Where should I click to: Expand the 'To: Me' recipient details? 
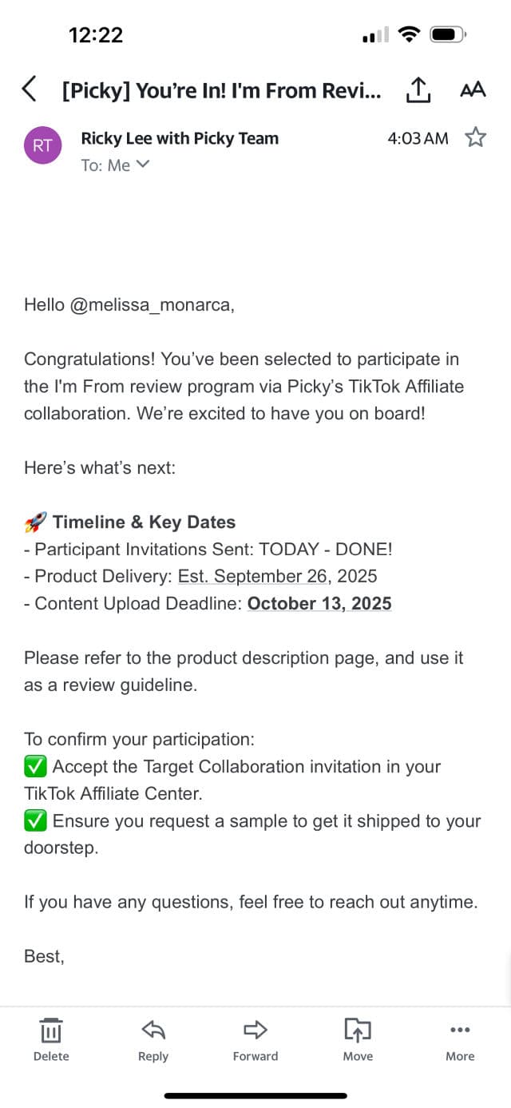coord(116,165)
